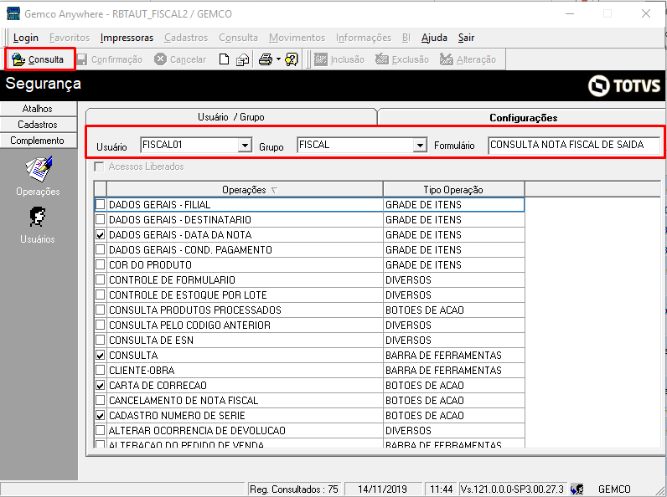Click GRADE DE ITENS cell of FILIAL row

tap(453, 205)
